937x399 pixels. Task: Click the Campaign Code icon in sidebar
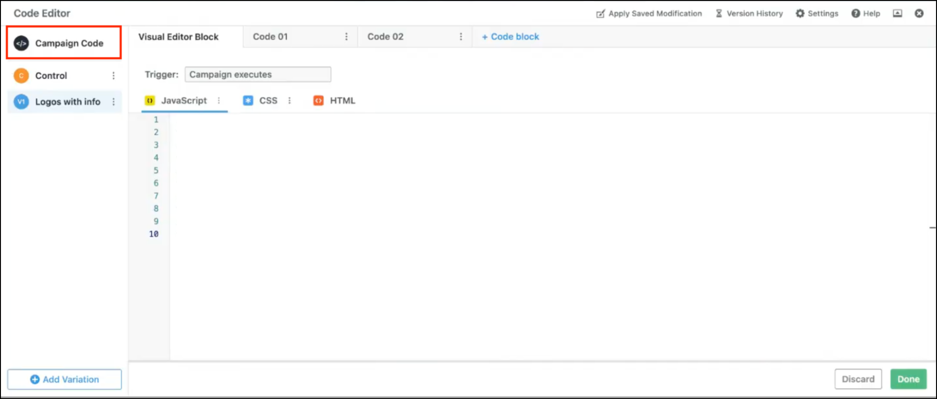click(x=21, y=43)
